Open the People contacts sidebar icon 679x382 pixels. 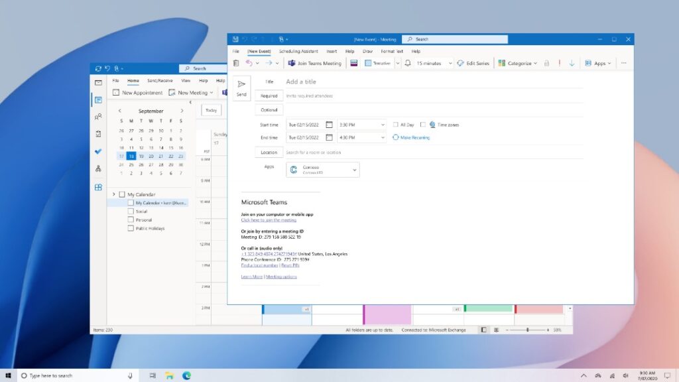pyautogui.click(x=98, y=117)
